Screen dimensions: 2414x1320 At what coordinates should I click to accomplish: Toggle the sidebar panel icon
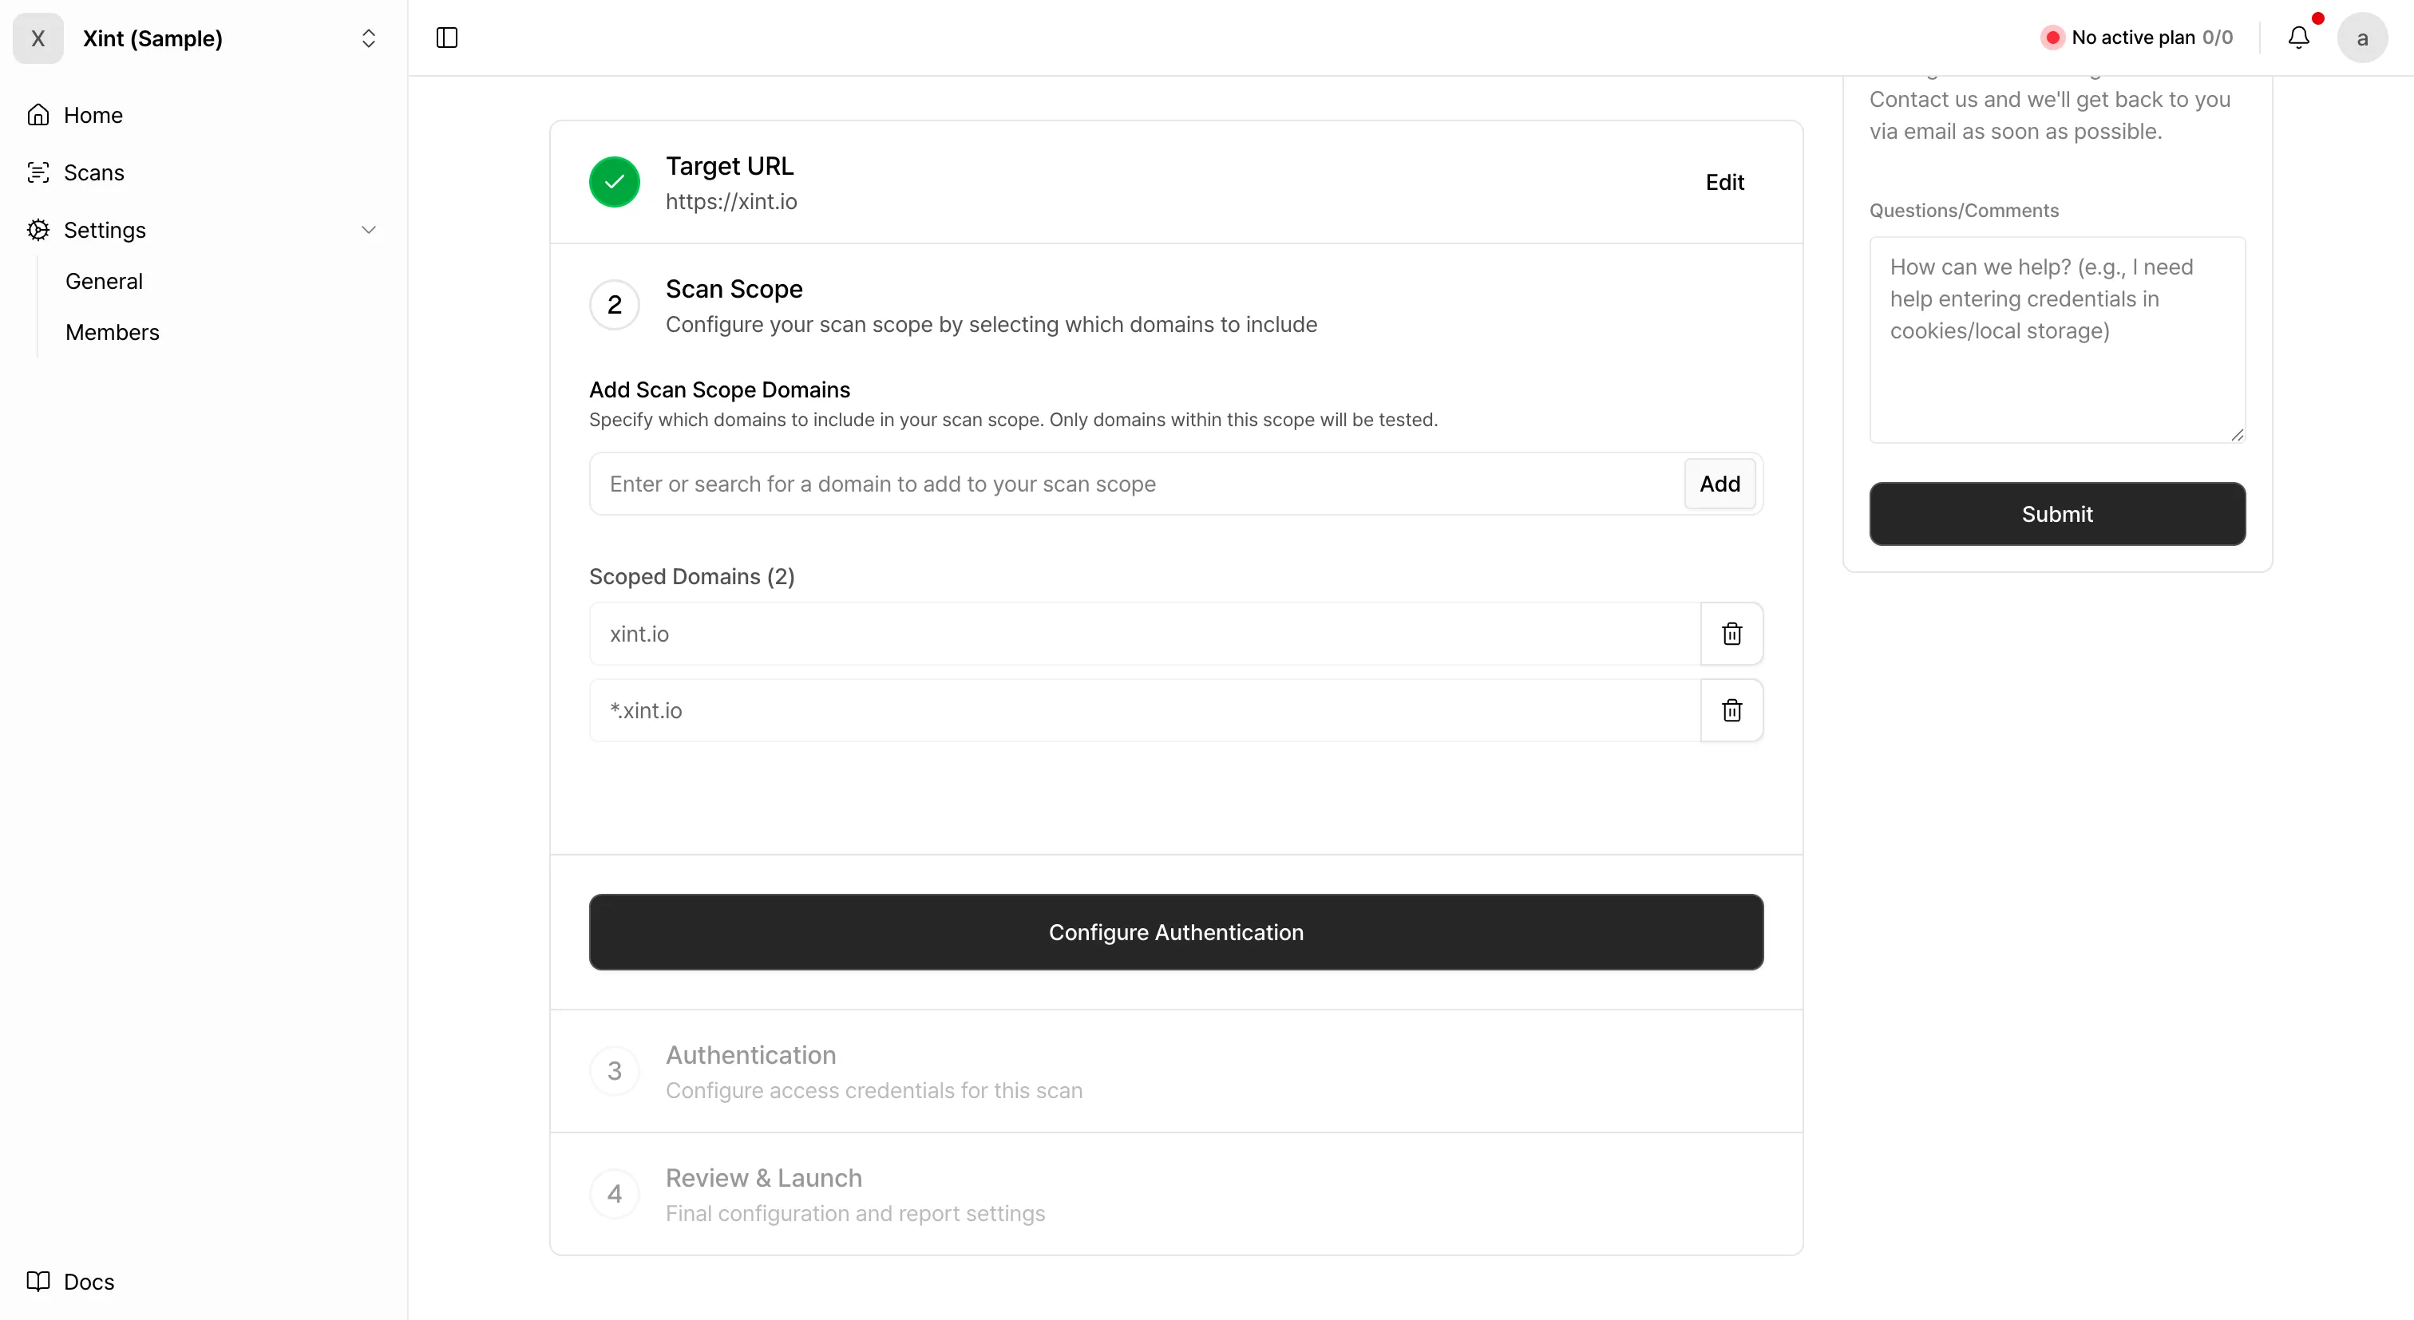pos(447,38)
